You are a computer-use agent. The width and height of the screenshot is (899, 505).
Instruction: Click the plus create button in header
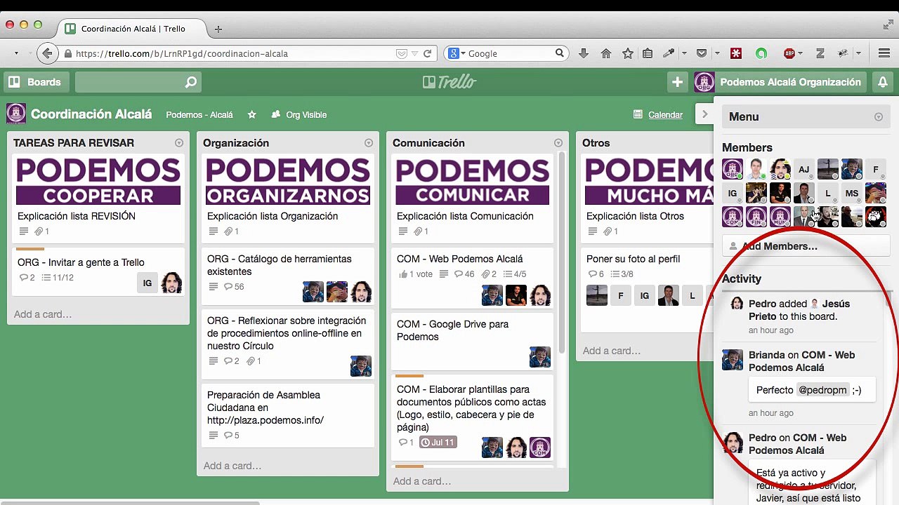[x=677, y=82]
